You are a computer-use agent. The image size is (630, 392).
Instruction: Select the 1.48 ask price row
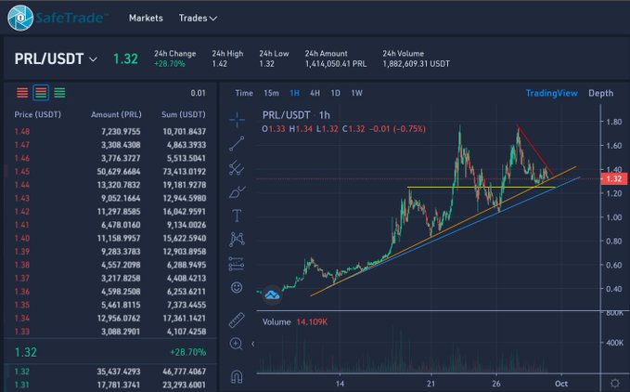click(110, 132)
